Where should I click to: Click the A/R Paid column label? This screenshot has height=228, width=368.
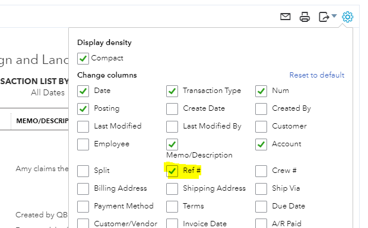point(287,224)
